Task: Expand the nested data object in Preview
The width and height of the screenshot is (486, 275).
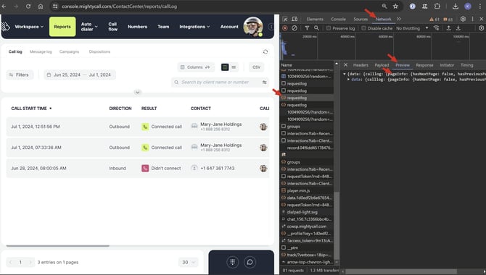Action: tap(349, 80)
